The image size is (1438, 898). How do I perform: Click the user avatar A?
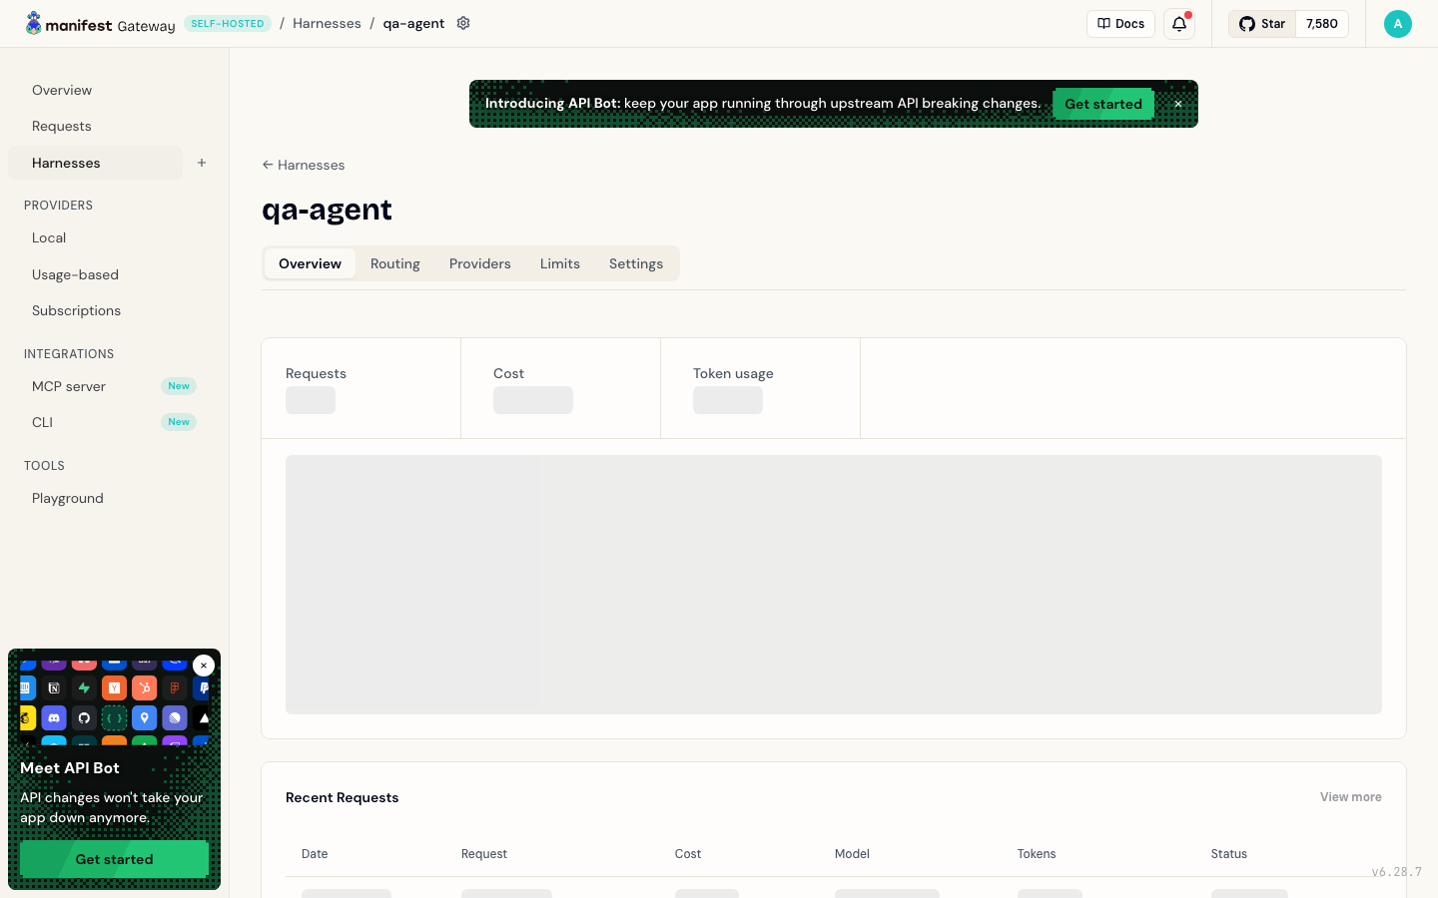point(1398,24)
